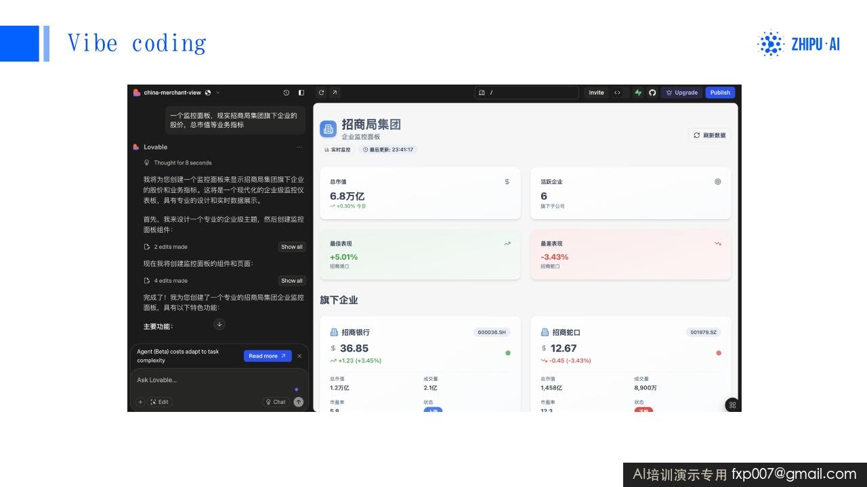Click the Publish button
This screenshot has width=867, height=487.
click(x=720, y=93)
